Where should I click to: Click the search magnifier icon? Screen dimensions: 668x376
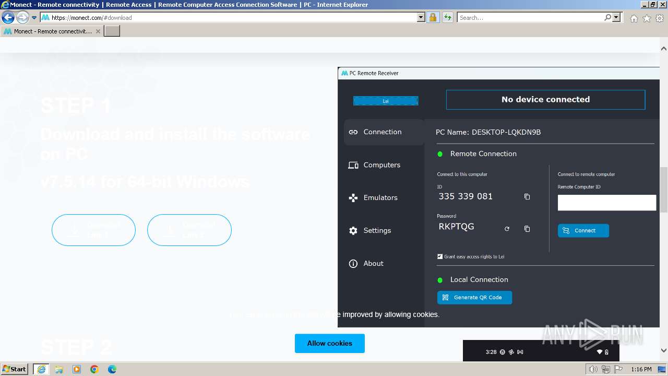(607, 18)
